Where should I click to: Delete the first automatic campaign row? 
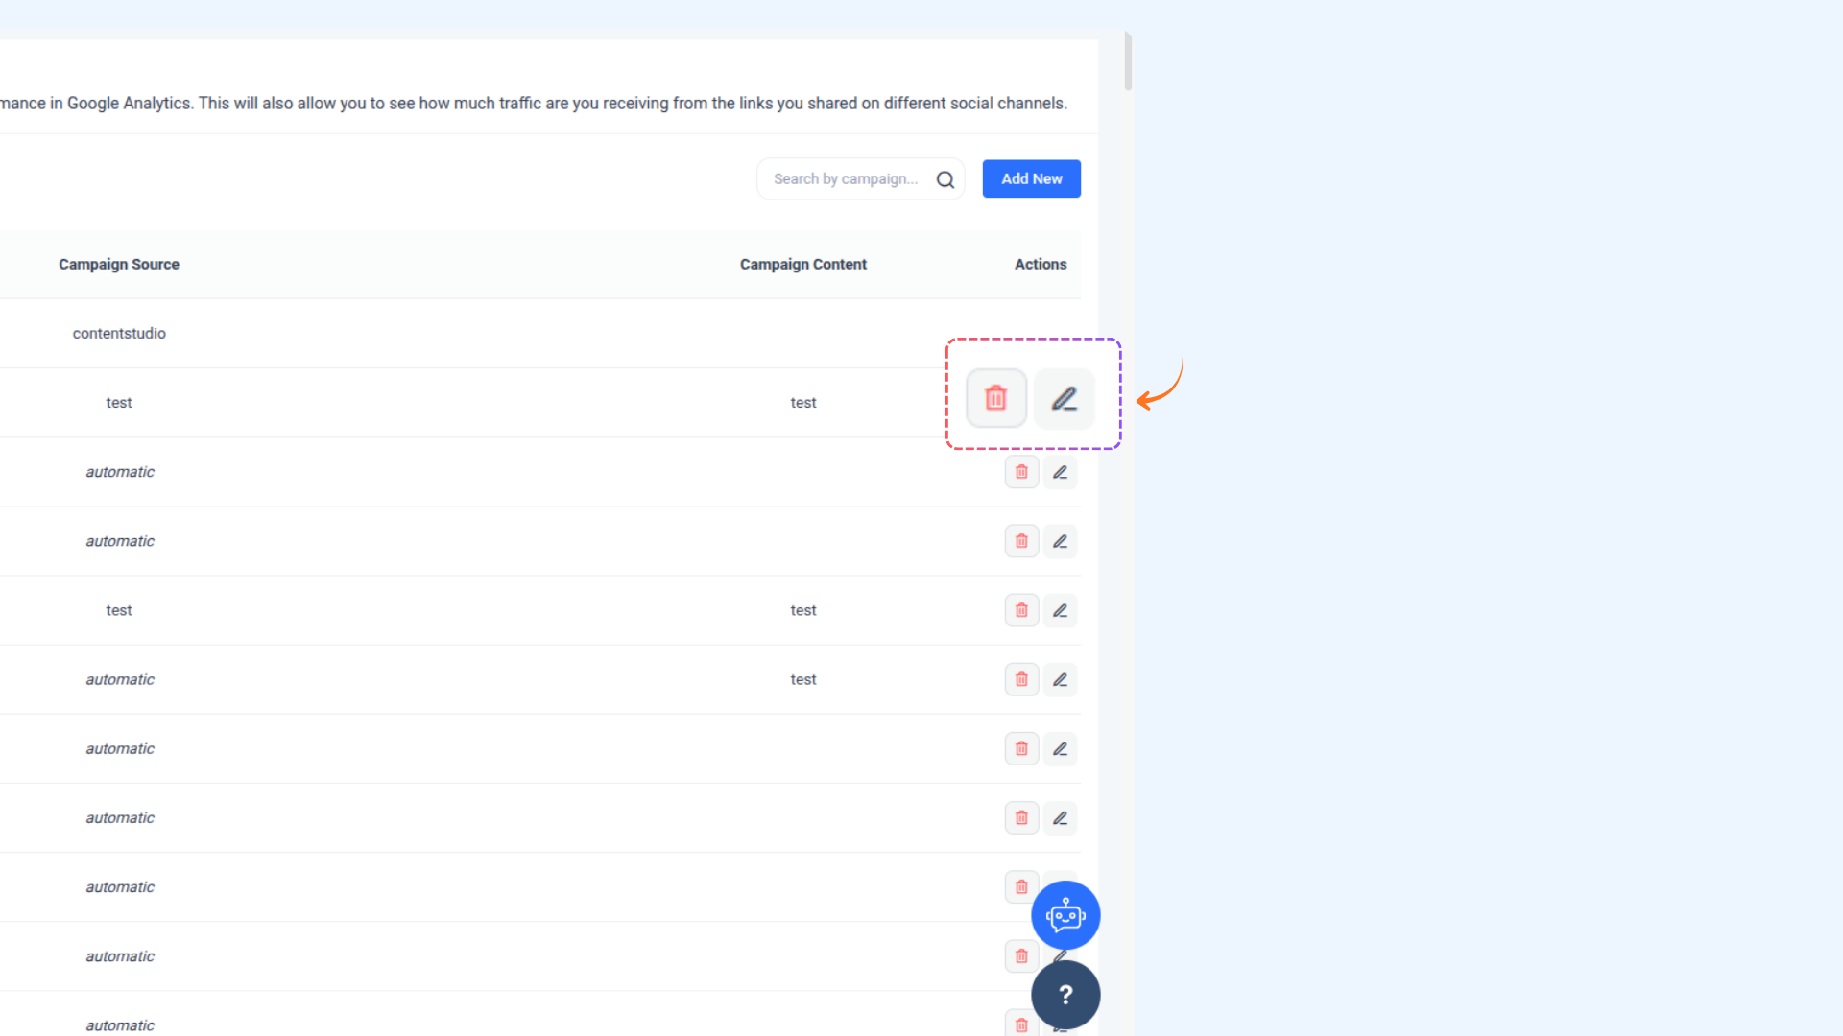[1021, 472]
